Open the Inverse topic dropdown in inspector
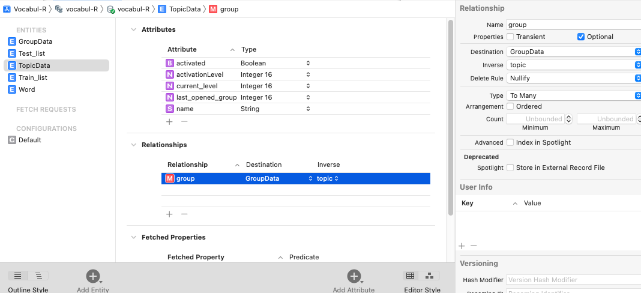The image size is (641, 293). 574,65
